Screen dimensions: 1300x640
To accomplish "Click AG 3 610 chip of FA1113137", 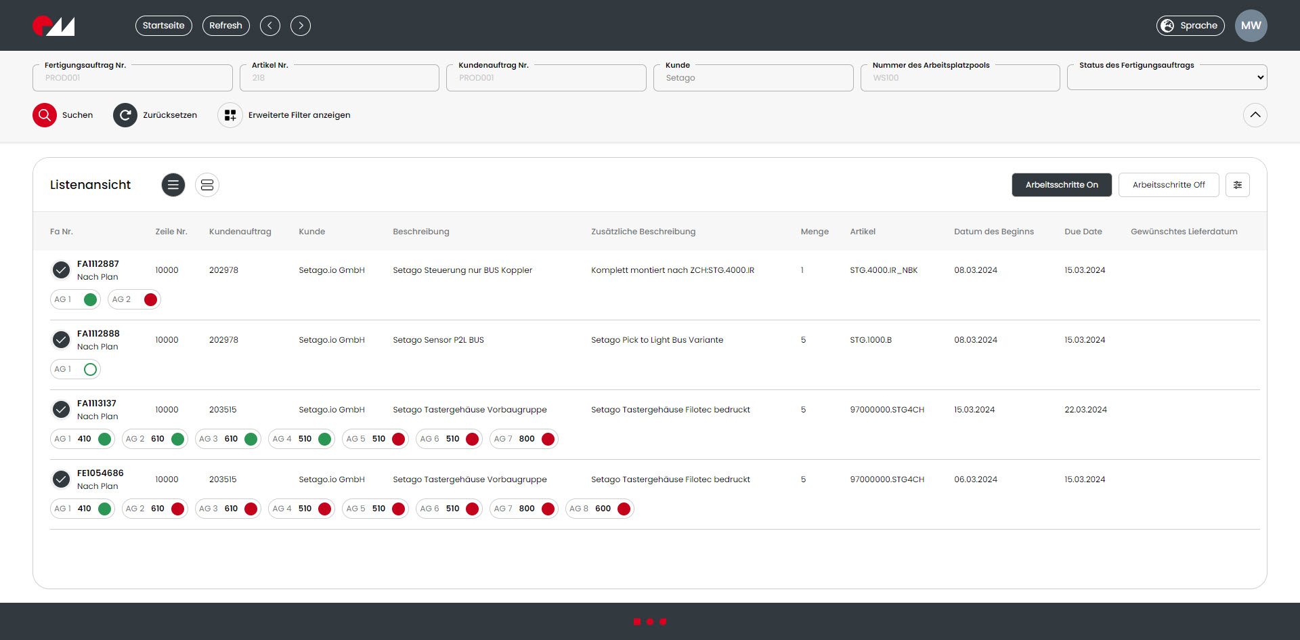I will coord(228,439).
